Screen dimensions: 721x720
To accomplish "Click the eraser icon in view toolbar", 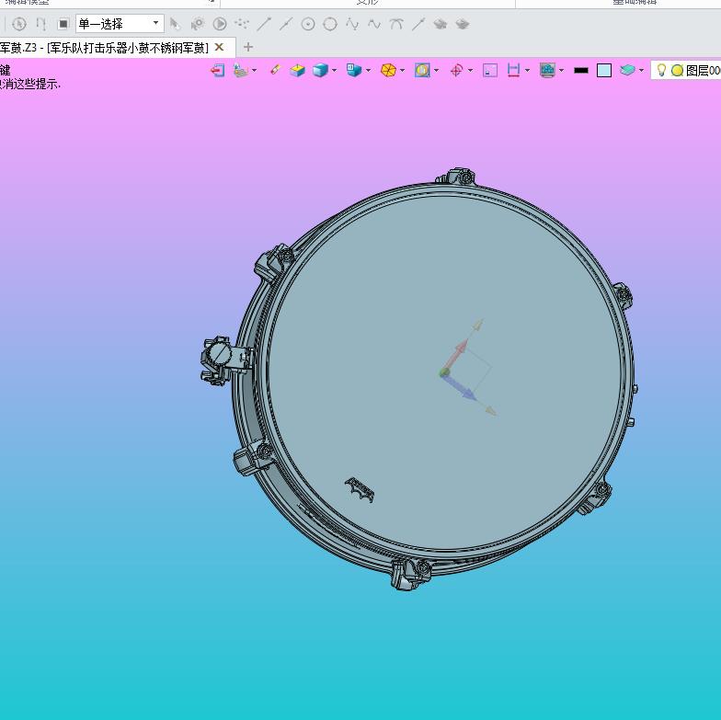I will click(275, 70).
